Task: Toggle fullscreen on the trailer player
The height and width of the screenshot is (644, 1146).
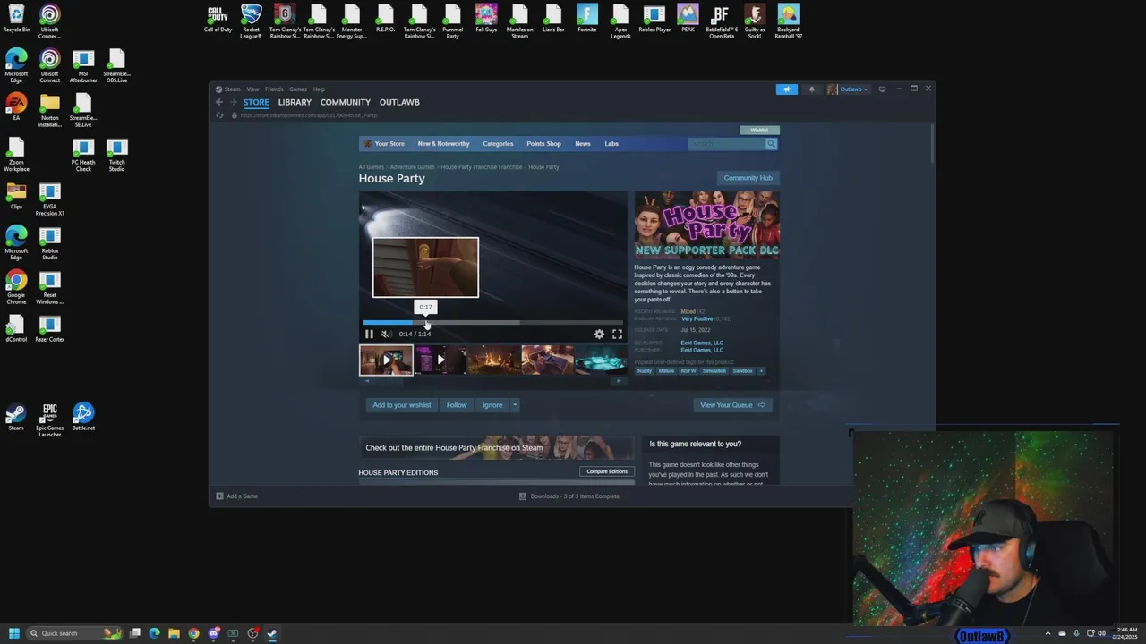Action: click(617, 334)
